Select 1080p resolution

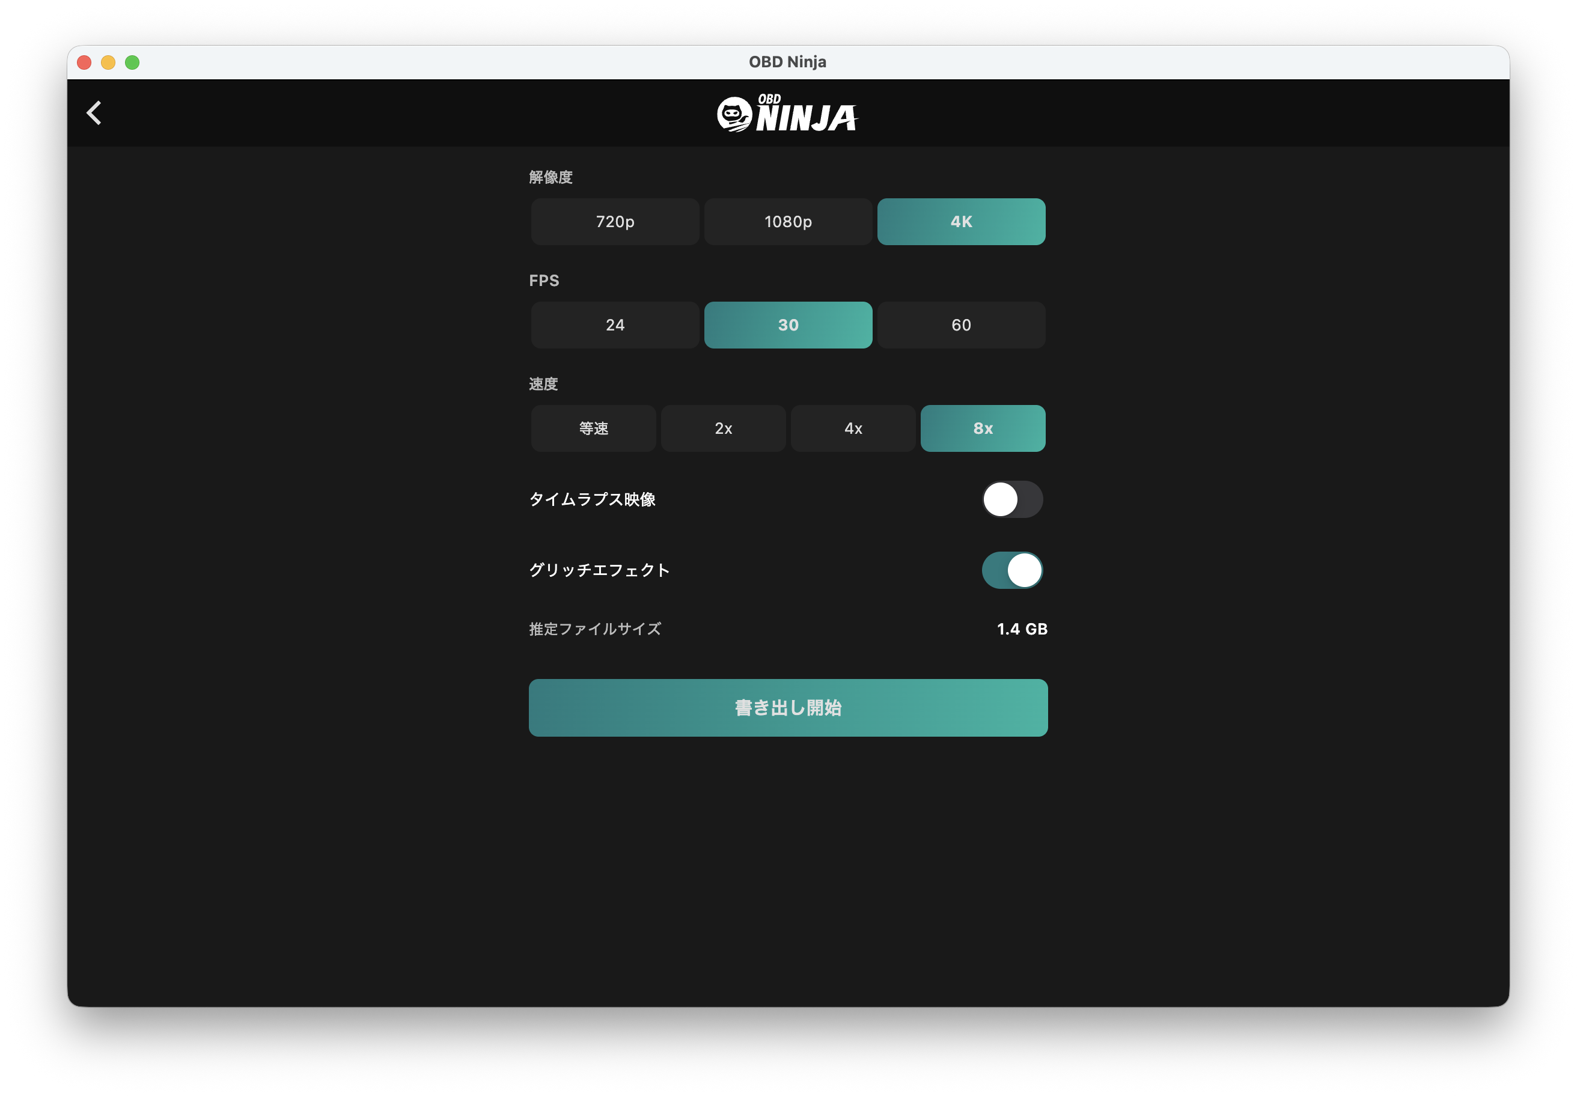787,221
